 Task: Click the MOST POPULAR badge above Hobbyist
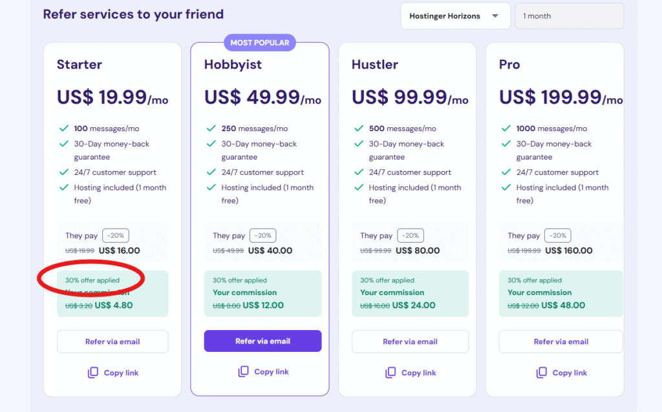[x=260, y=43]
